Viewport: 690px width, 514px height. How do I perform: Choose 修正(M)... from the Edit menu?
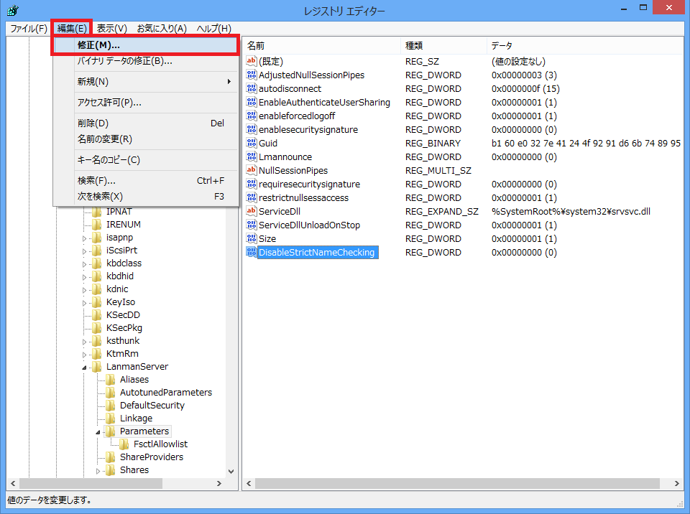(x=98, y=45)
